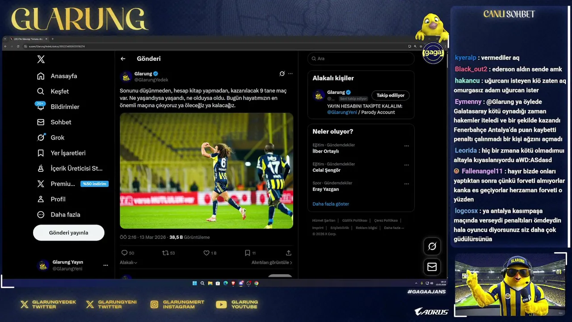572x322 pixels.
Task: Click the share icon under the post
Action: pyautogui.click(x=289, y=253)
